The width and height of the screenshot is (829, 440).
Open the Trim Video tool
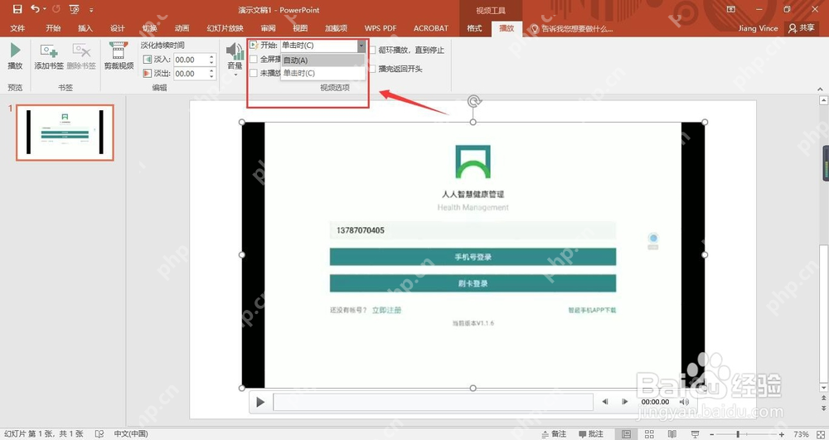click(119, 51)
